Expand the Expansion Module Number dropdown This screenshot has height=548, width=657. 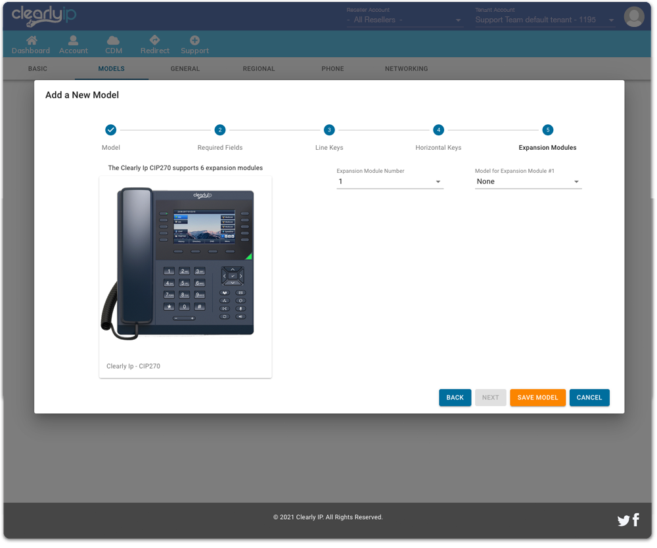coord(390,182)
